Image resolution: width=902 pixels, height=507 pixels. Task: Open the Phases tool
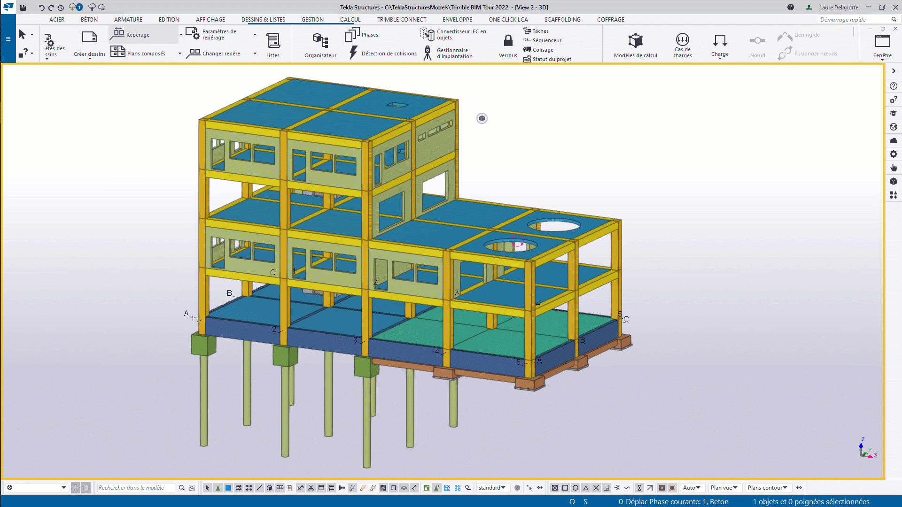[362, 34]
